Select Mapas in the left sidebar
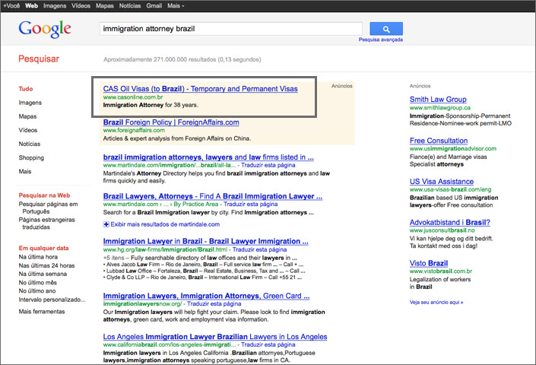 click(x=27, y=116)
